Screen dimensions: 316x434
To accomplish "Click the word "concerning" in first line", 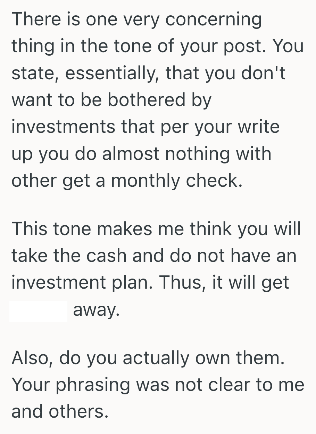I will pyautogui.click(x=213, y=19).
